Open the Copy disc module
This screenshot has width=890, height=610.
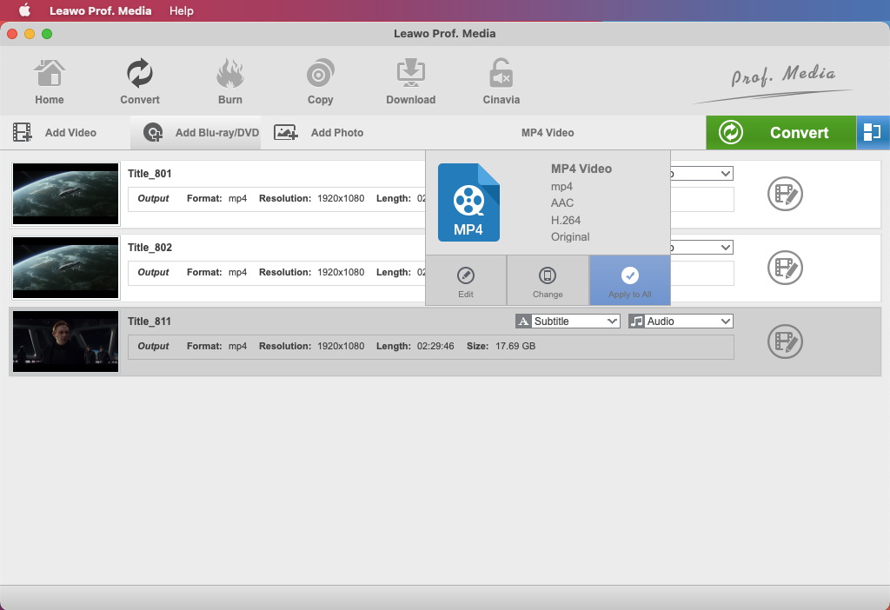pyautogui.click(x=320, y=83)
